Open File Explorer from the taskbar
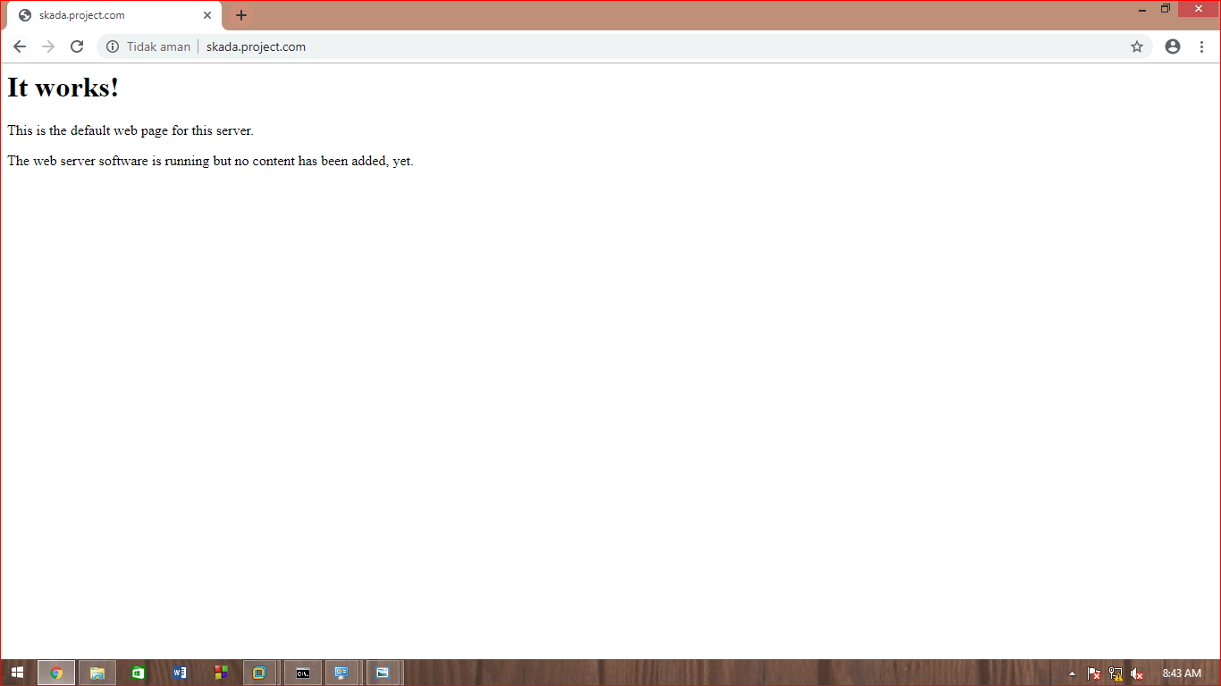The image size is (1221, 686). coord(97,673)
